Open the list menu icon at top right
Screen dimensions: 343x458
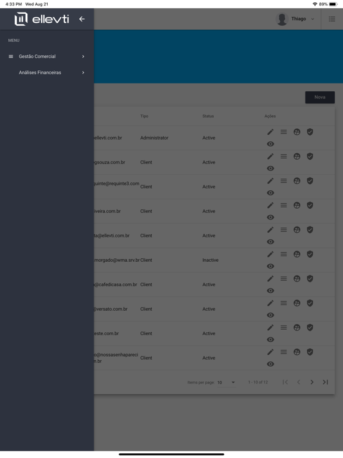pyautogui.click(x=332, y=19)
